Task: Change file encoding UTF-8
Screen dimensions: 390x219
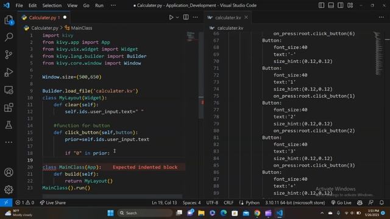Action: (x=212, y=203)
